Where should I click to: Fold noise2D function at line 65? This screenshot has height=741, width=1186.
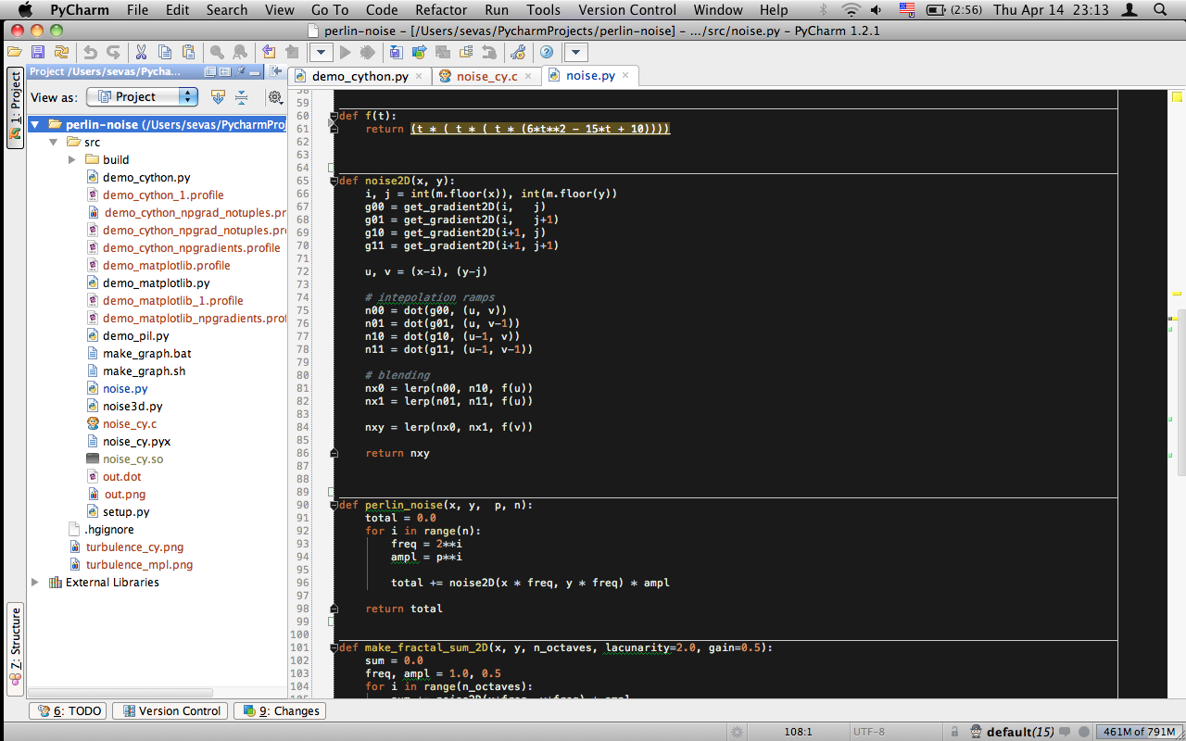(x=333, y=181)
